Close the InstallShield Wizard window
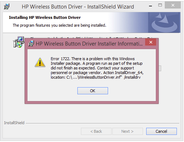Viewport: 184px width, 142px height. [173, 5]
